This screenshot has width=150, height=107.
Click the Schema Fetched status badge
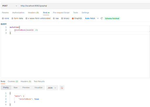point(112,18)
